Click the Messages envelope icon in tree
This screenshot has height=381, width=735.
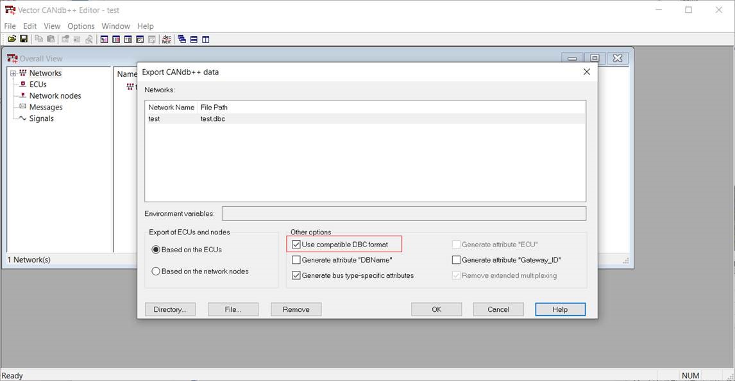(22, 107)
